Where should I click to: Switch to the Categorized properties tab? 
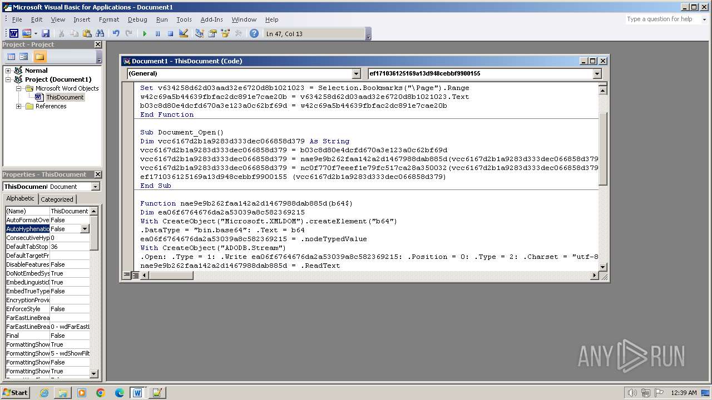coord(57,199)
